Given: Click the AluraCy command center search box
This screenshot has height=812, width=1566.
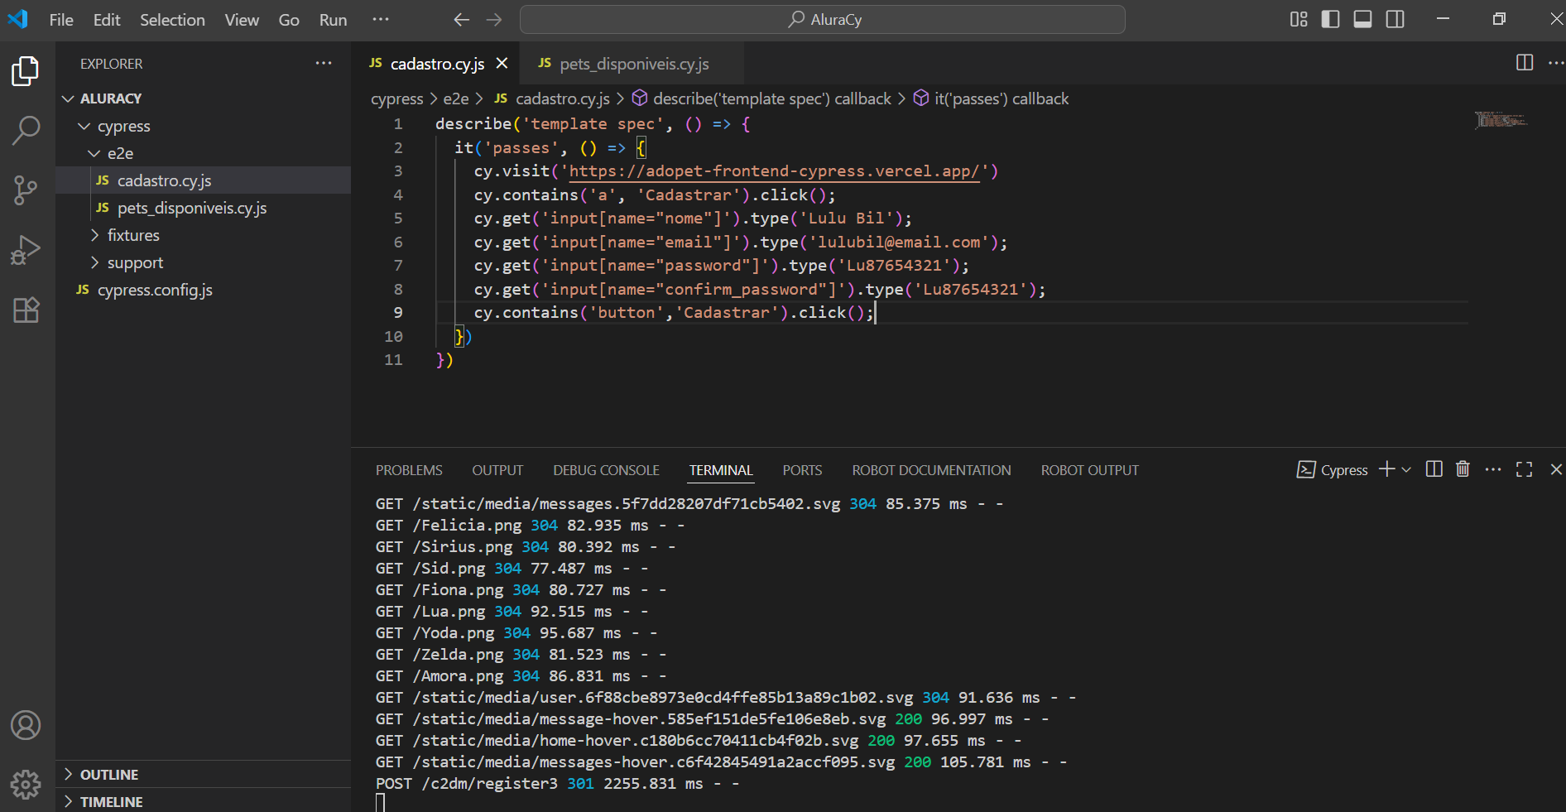Looking at the screenshot, I should coord(822,20).
